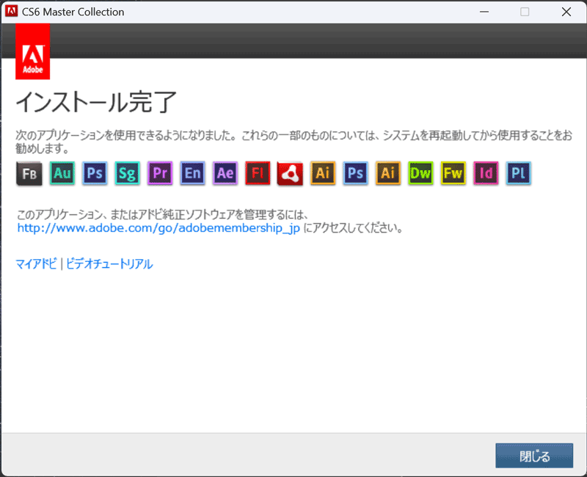Minimize the CS6 Master Collection window
Viewport: 587px width, 477px height.
tap(484, 12)
